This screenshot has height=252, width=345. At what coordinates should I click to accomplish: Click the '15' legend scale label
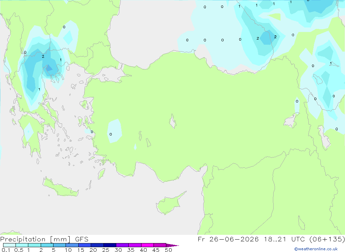click(x=81, y=250)
